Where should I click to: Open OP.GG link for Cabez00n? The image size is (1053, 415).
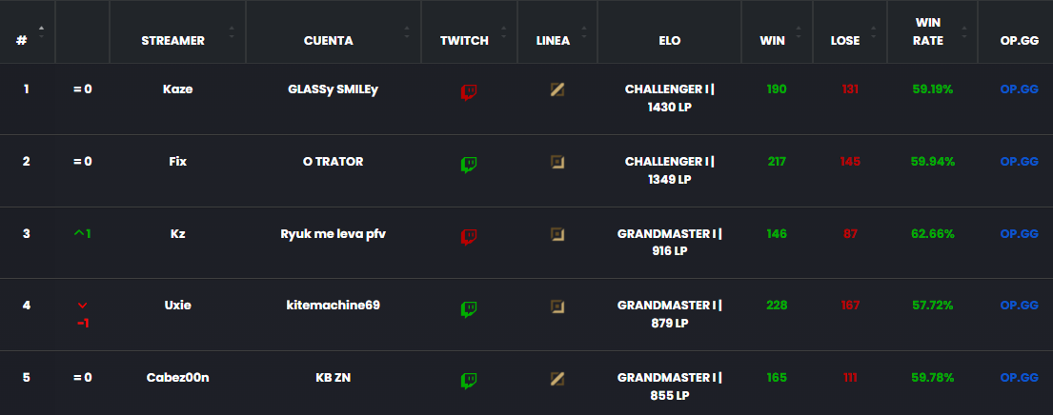1019,378
